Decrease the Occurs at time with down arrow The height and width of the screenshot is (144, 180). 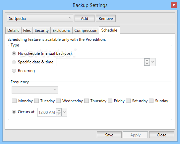coord(59,114)
